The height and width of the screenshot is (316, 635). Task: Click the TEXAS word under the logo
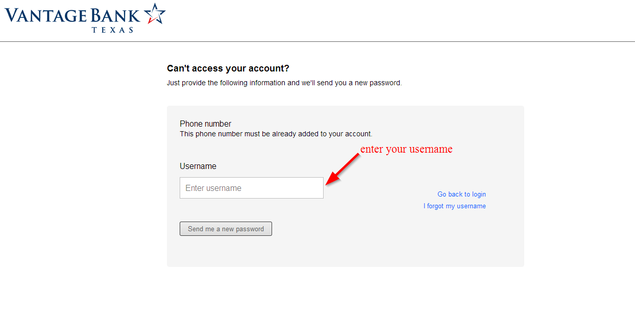pos(113,30)
